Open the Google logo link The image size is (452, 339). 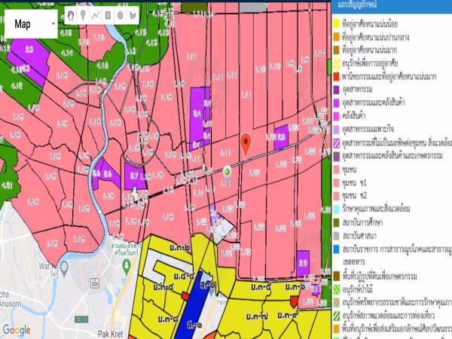pos(16,330)
